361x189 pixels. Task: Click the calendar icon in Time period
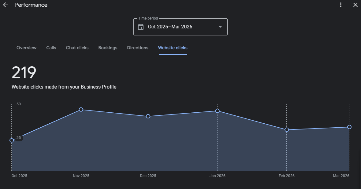(141, 27)
